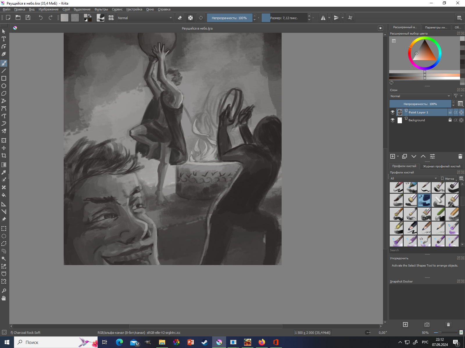465x348 pixels.
Task: Click the brush Непрозрачность slider
Action: (229, 18)
